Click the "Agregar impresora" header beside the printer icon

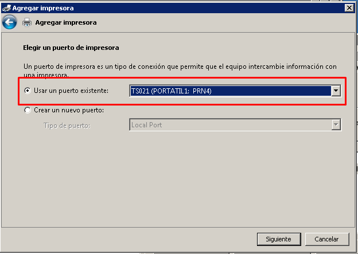[x=66, y=22]
